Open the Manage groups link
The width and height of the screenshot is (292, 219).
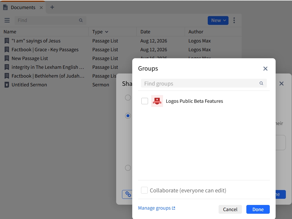154,208
